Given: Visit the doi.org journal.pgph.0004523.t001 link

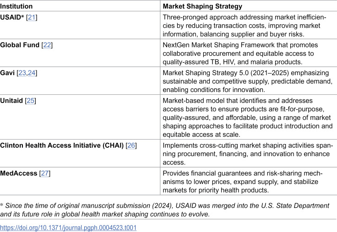Looking at the screenshot, I should (x=68, y=228).
